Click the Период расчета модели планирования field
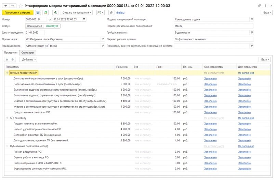The width and height of the screenshot is (276, 180). tap(214, 26)
